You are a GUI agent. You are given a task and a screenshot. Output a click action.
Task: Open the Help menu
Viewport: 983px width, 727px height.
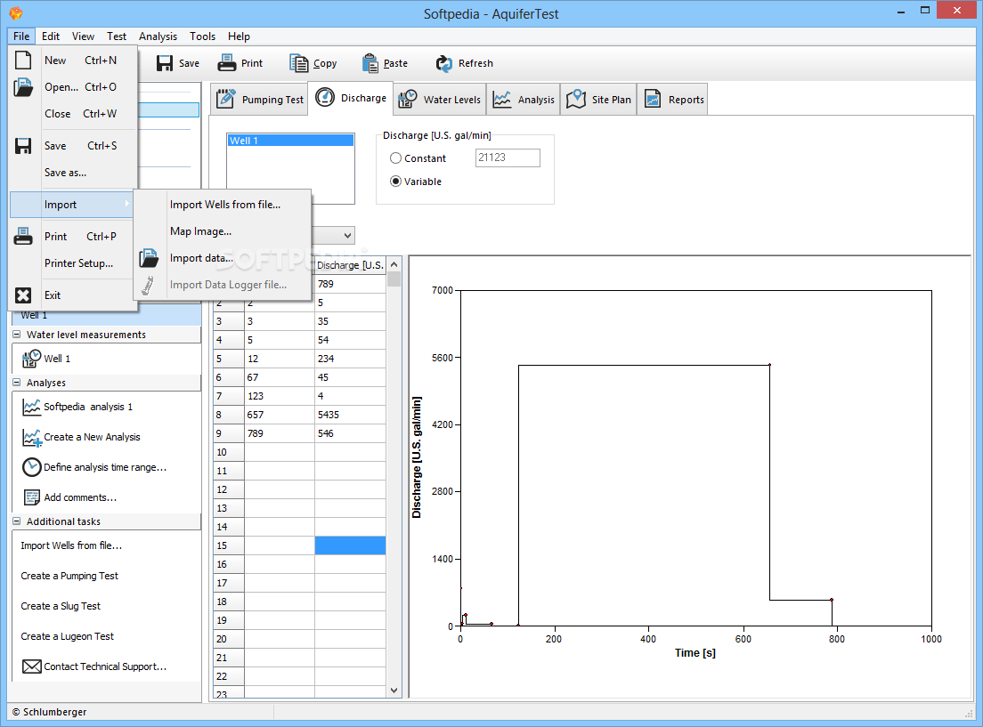tap(239, 36)
